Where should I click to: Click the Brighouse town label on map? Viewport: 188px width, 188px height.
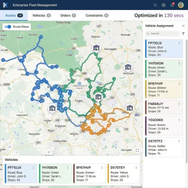[60, 126]
